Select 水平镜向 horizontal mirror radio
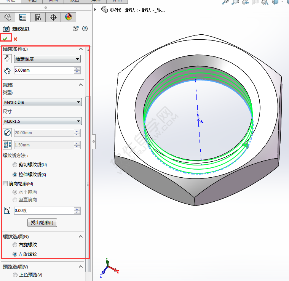The height and width of the screenshot is (281, 289). [15, 192]
